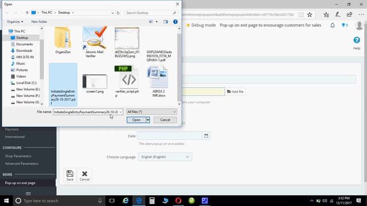Select Desktop in the navigation tree

pos(22,38)
